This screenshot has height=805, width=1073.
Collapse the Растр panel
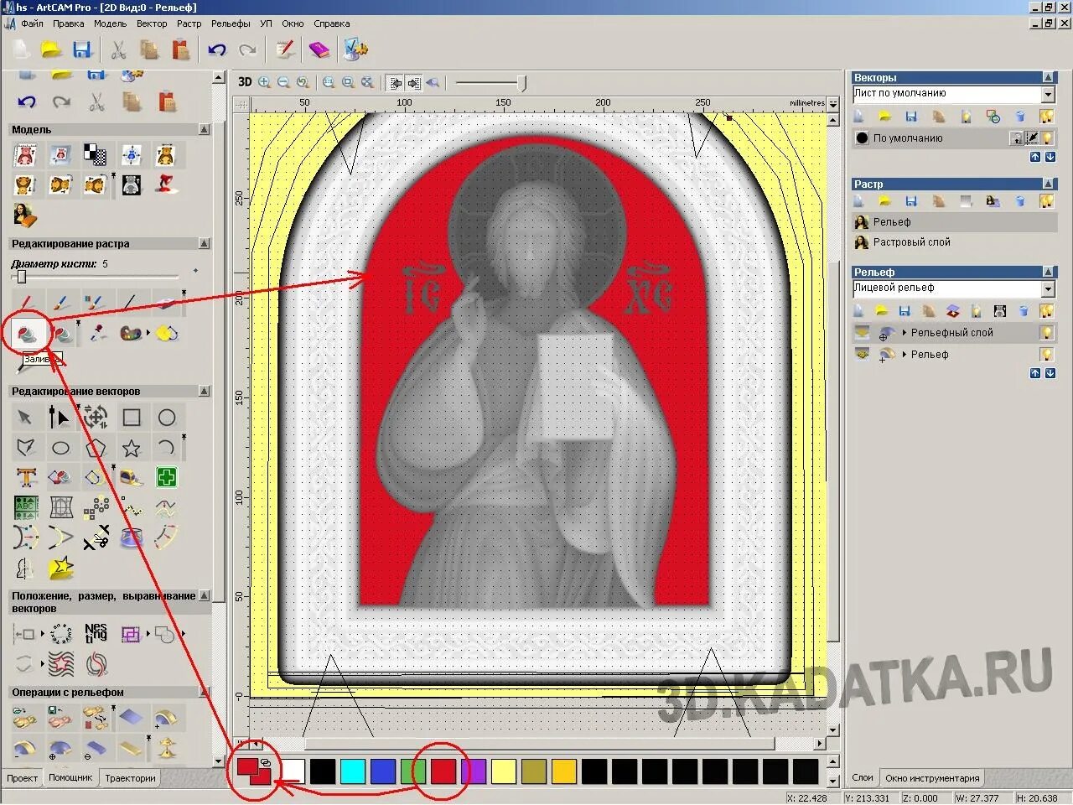pyautogui.click(x=1048, y=184)
